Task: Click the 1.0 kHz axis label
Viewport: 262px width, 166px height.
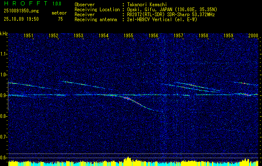Action: [3, 75]
